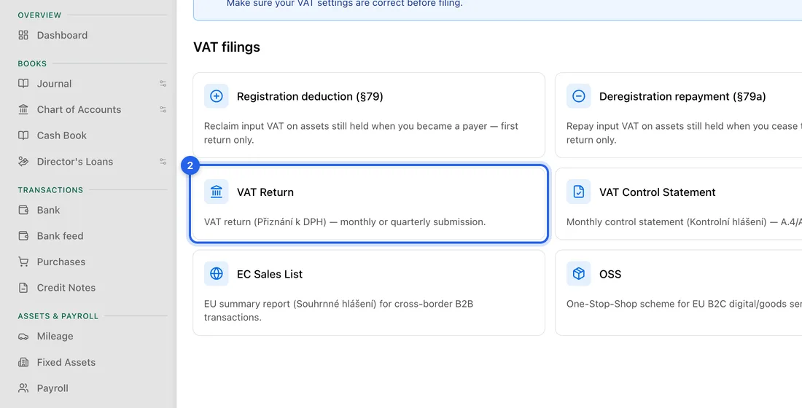This screenshot has height=408, width=802.
Task: Click the VAT filings heading
Action: click(x=227, y=47)
